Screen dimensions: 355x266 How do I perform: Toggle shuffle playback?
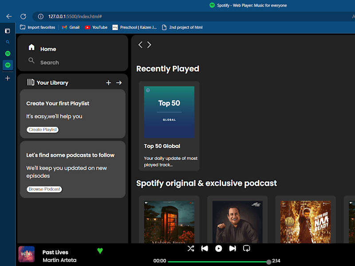191,249
